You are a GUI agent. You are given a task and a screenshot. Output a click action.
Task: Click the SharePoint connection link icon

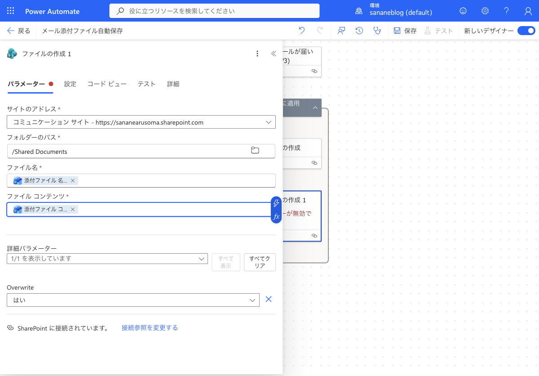pos(11,328)
